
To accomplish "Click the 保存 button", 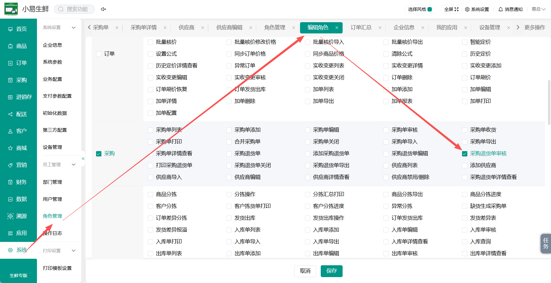I will (x=331, y=271).
